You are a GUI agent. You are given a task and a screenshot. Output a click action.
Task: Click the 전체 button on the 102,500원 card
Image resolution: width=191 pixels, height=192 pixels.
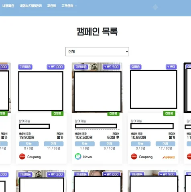pyautogui.click(x=110, y=144)
